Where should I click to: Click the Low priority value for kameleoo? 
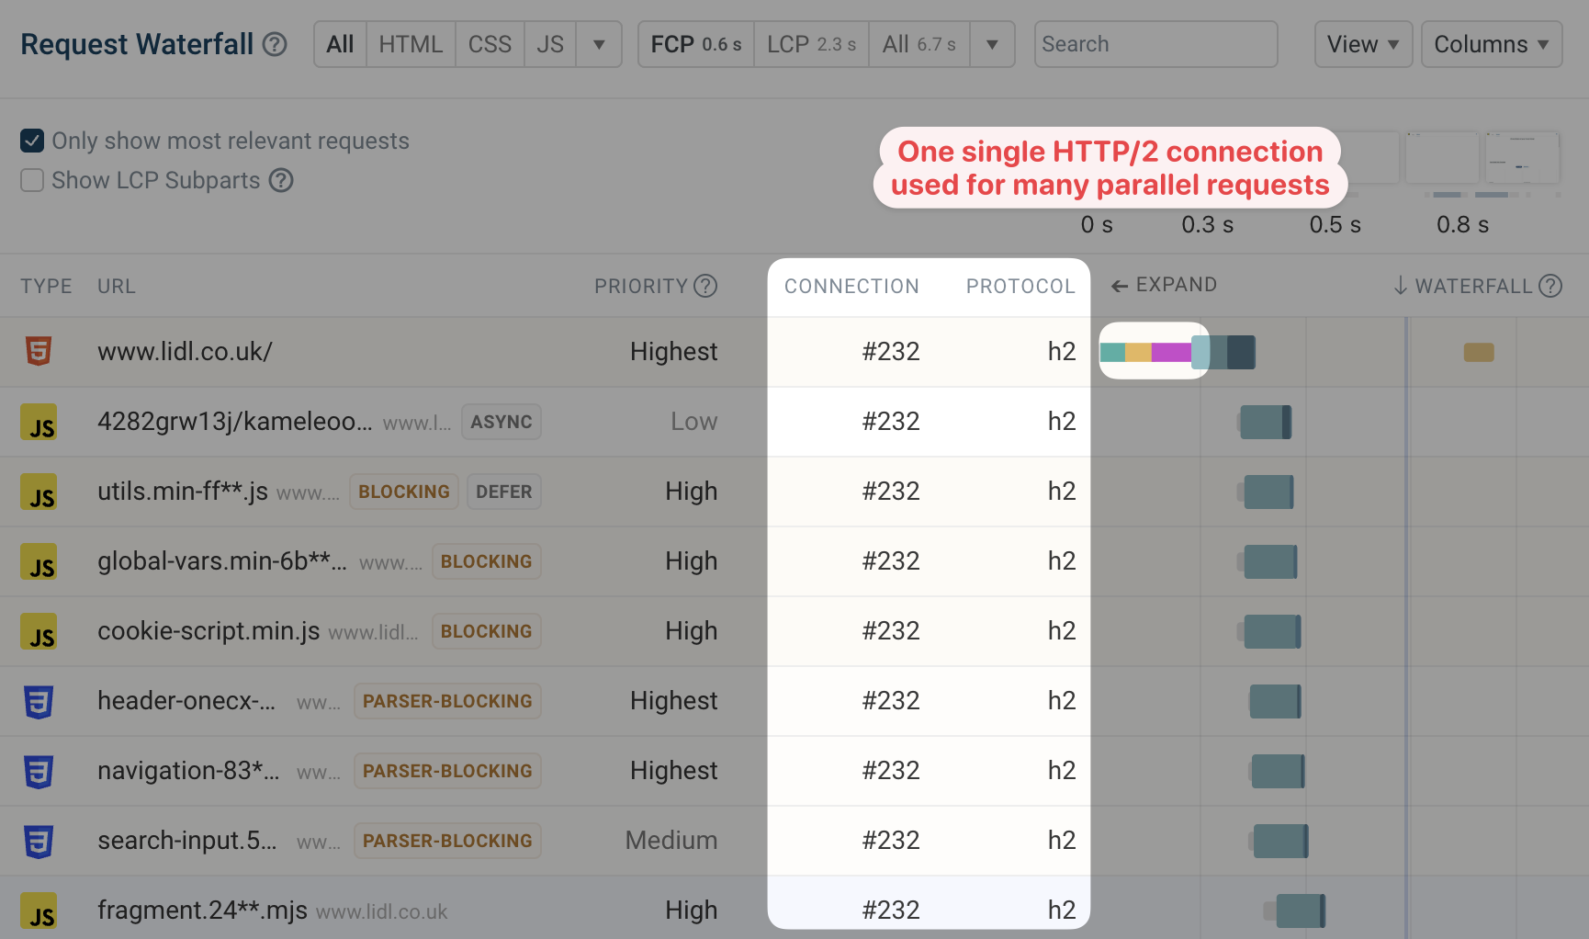693,421
